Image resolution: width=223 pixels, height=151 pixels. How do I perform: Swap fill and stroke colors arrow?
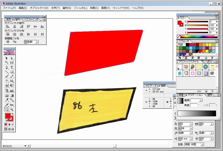pos(12,114)
